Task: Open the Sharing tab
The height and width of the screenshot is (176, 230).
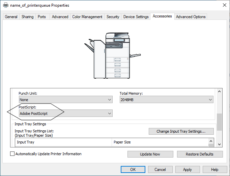Action: pos(27,17)
